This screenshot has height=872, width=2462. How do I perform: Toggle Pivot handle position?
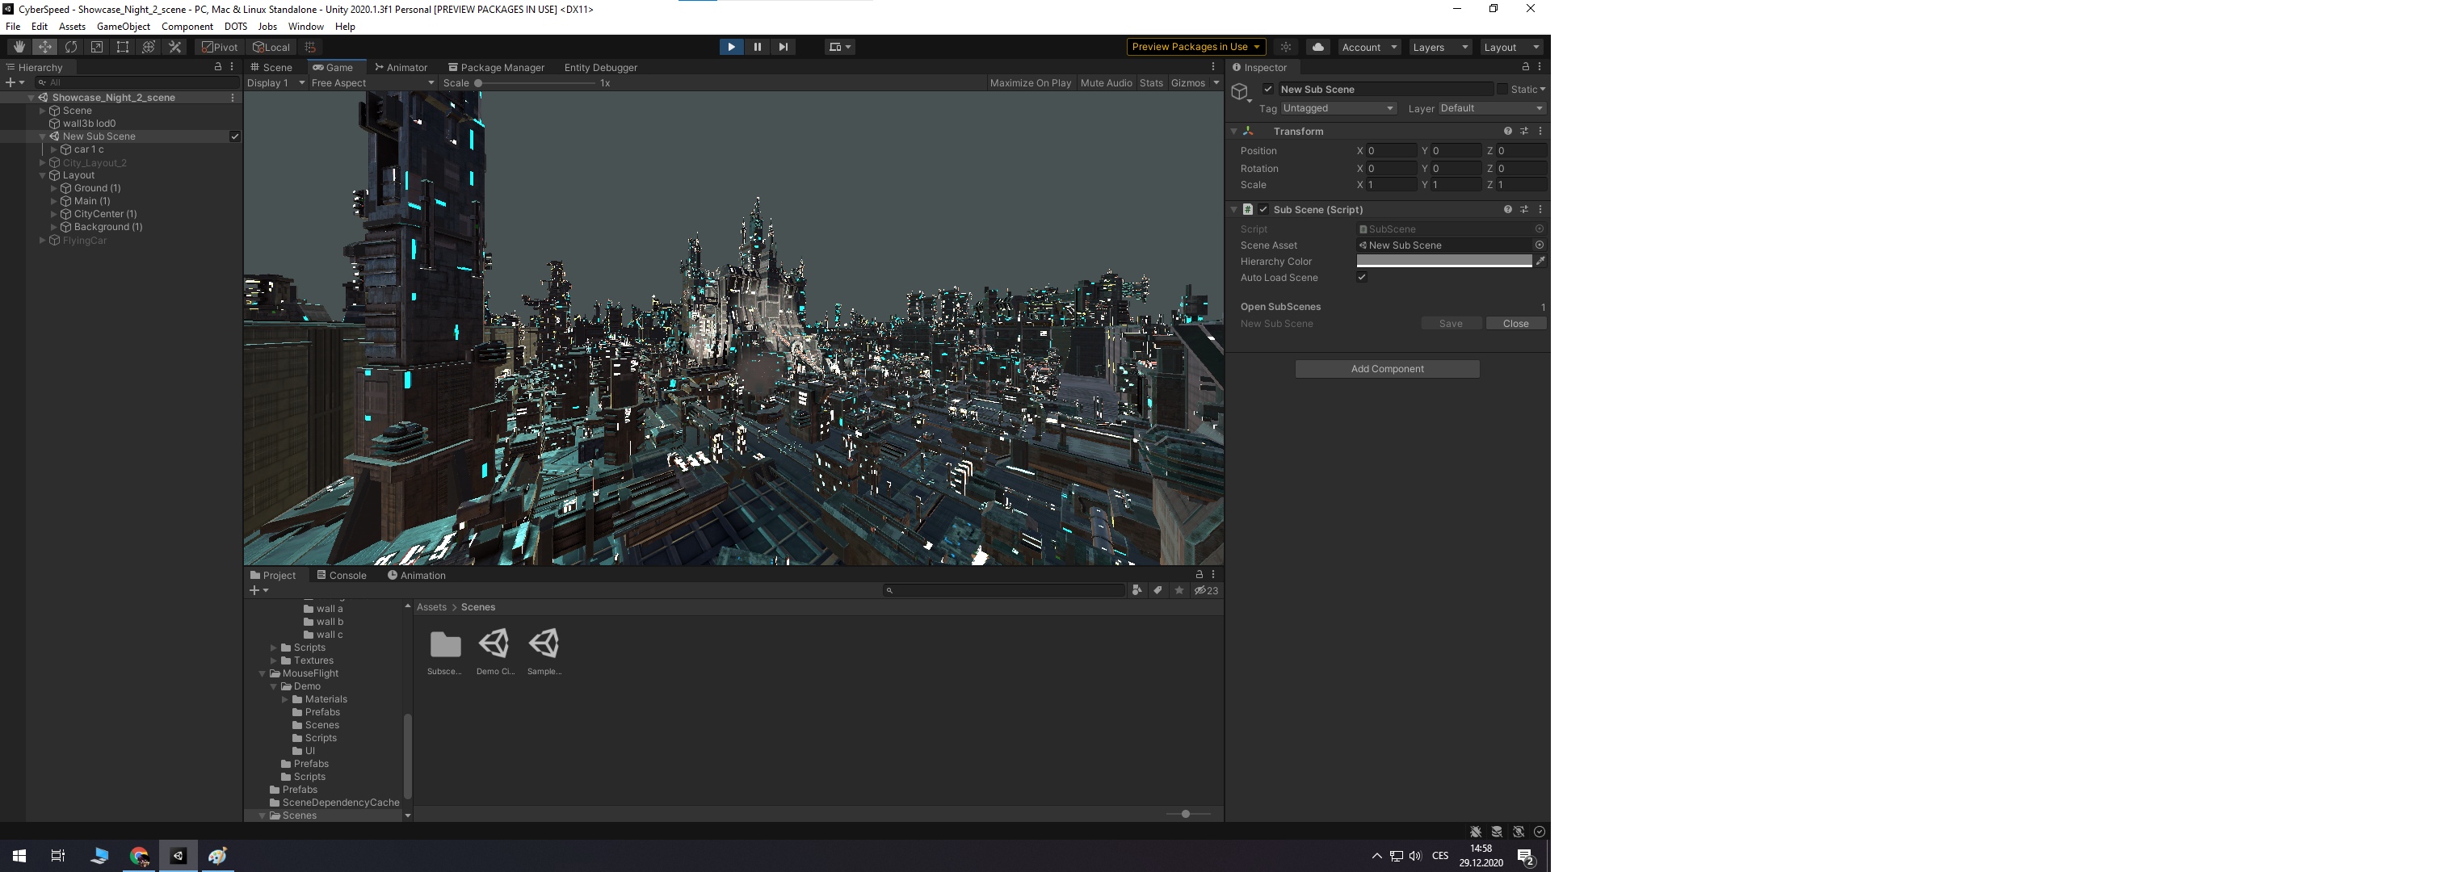click(x=220, y=47)
